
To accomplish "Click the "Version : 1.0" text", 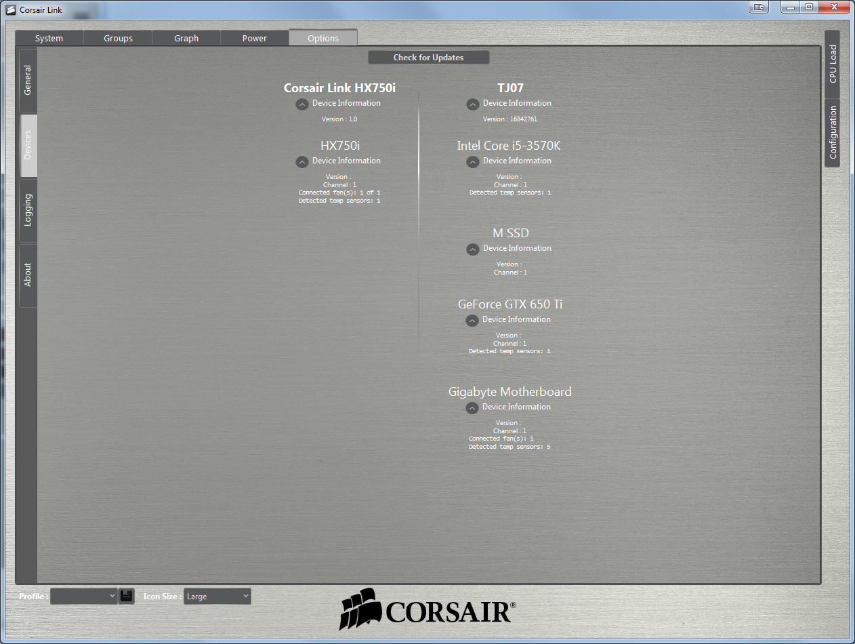I will [x=339, y=119].
